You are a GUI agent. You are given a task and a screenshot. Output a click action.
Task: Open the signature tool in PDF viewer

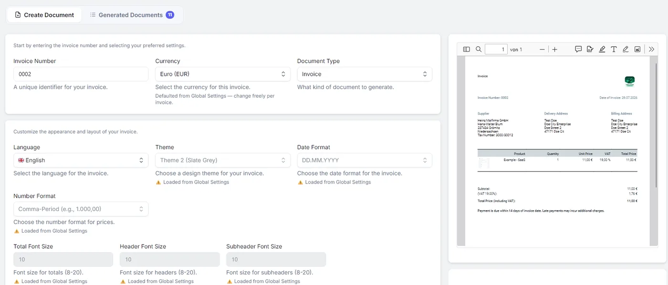click(590, 49)
